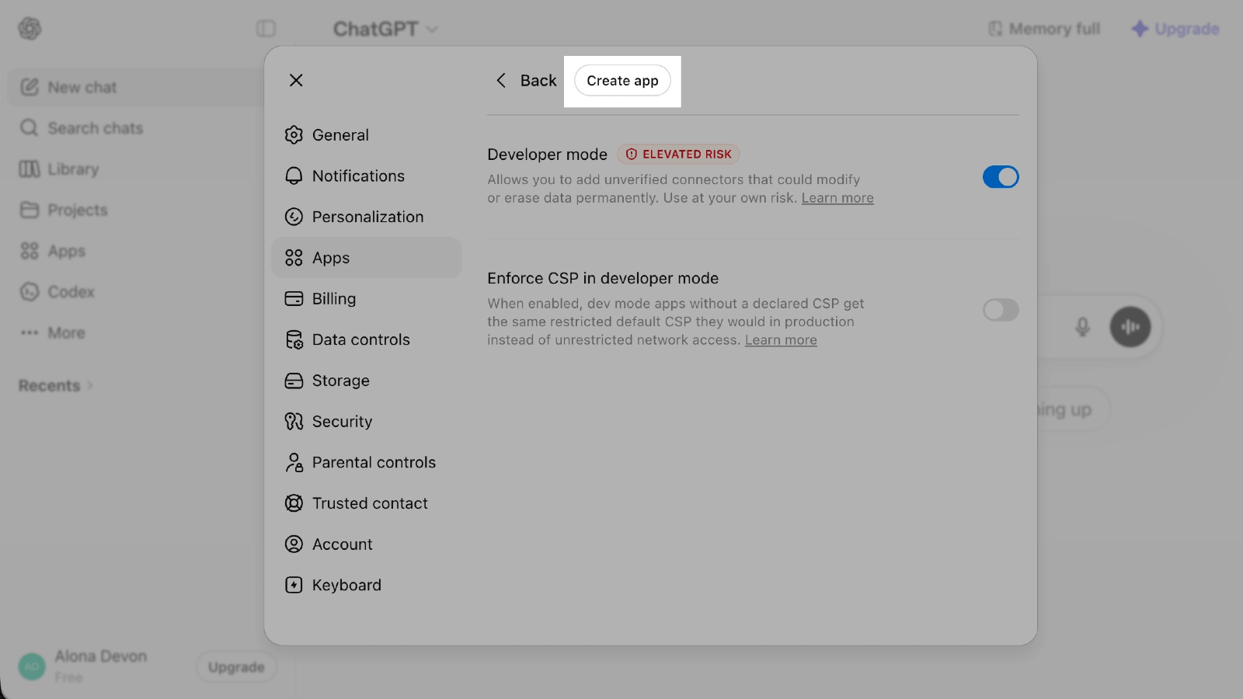Screen dimensions: 1243x699
Task: Open Library in sidebar
Action: pyautogui.click(x=59, y=169)
